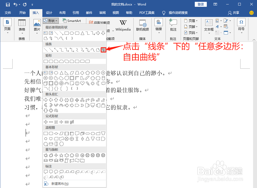Switch to the 视图 view tab
The image size is (257, 188).
[x=116, y=13]
